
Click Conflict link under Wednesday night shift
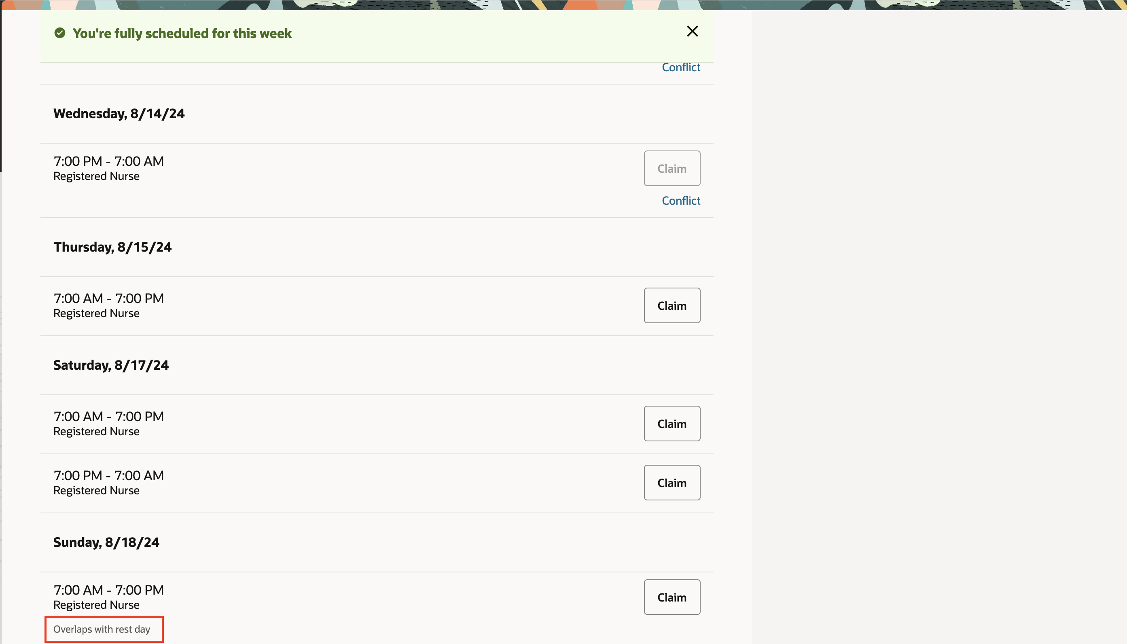681,201
